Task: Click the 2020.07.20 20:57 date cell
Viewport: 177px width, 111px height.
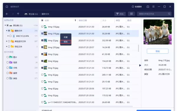Action: click(x=86, y=47)
